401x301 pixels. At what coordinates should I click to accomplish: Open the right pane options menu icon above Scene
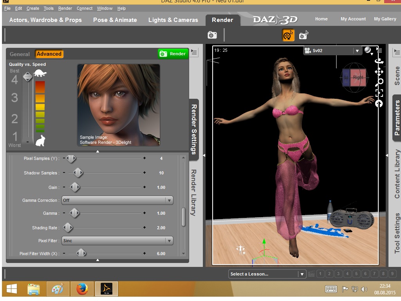click(397, 52)
